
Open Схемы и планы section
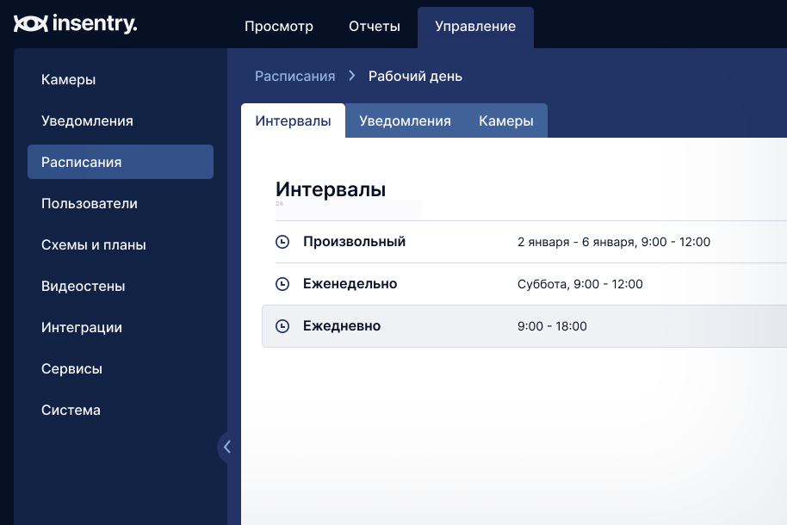point(94,244)
